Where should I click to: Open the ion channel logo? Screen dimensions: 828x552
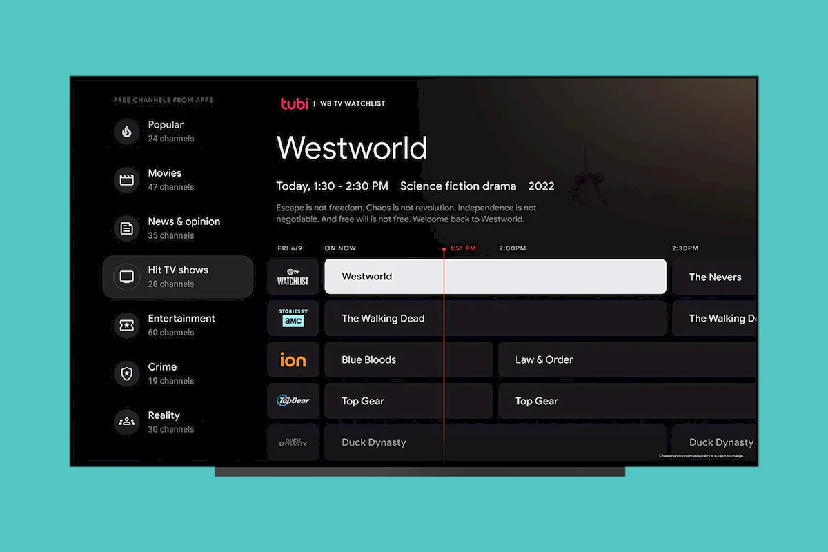click(x=293, y=359)
